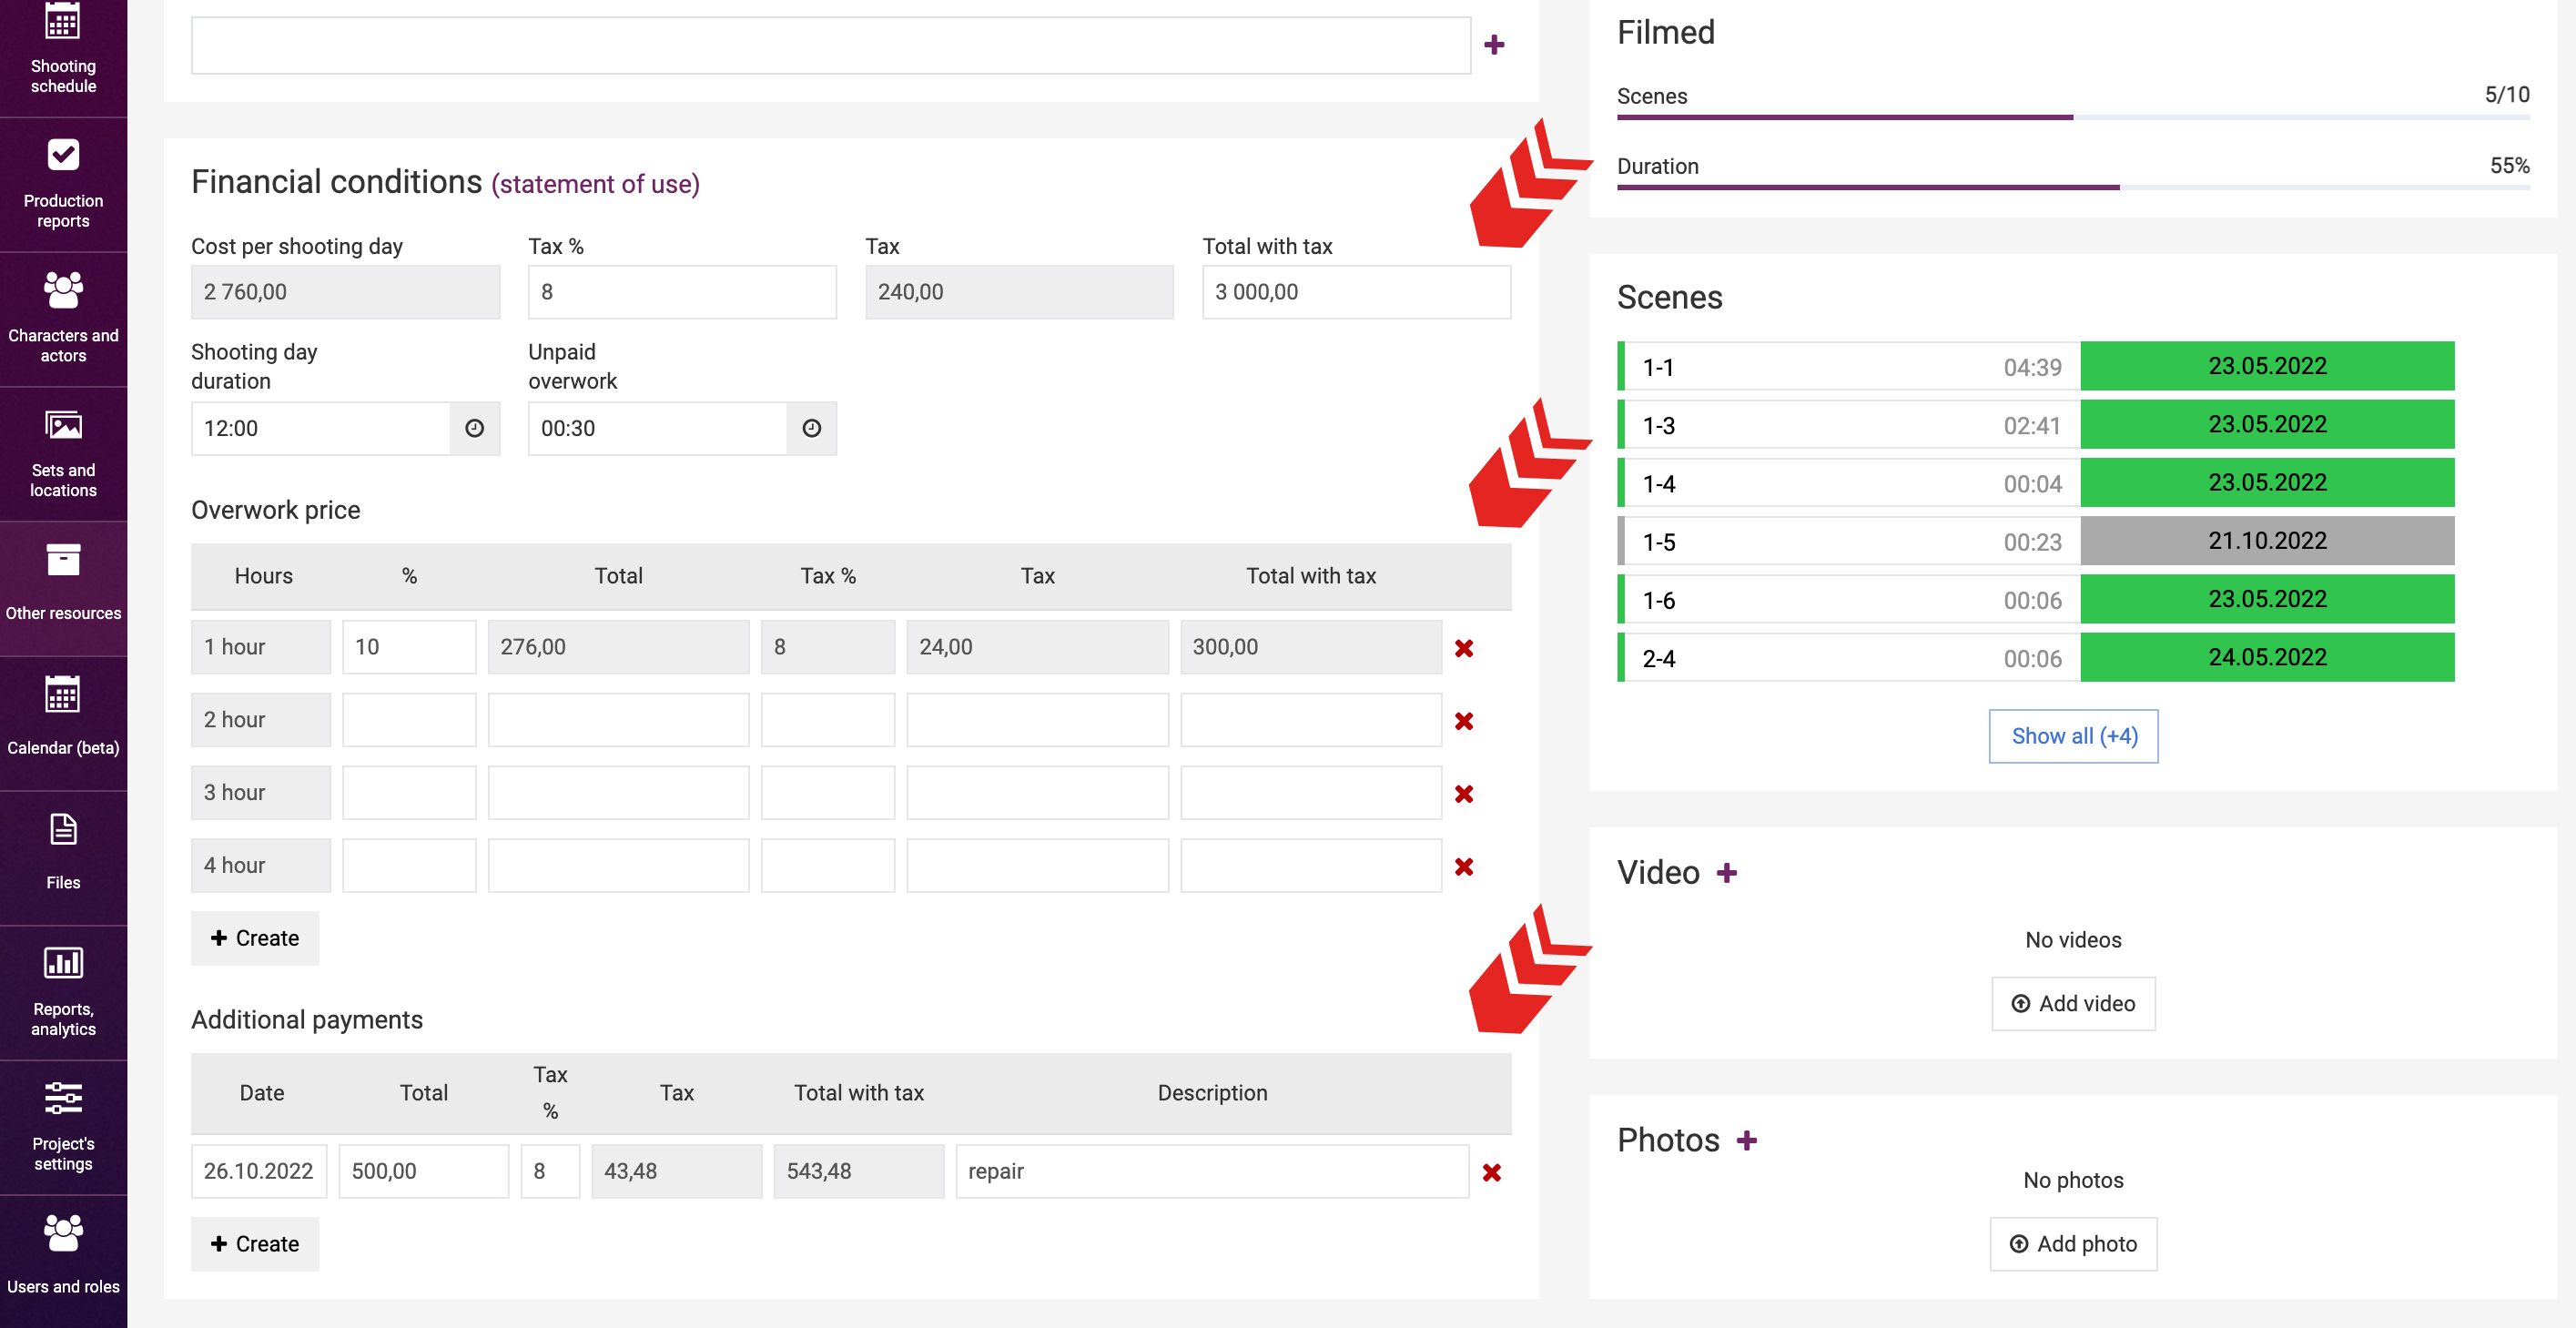Click 1 hour row total with tax 300,00

pyautogui.click(x=1310, y=647)
